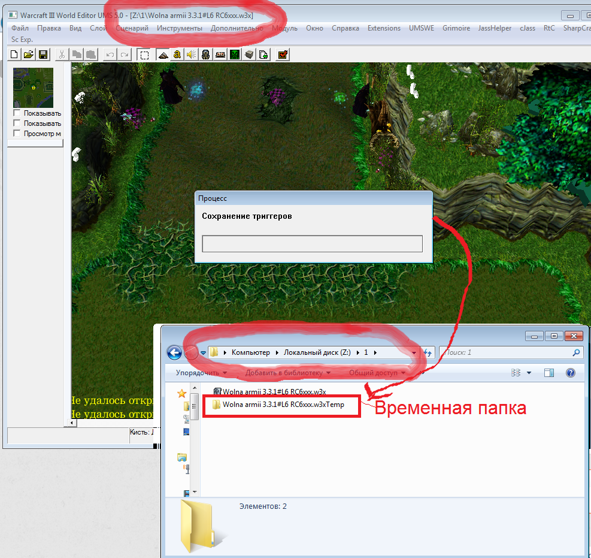Screen dimensions: 591x558
Task: Open the Import Manager icon
Action: (x=263, y=55)
